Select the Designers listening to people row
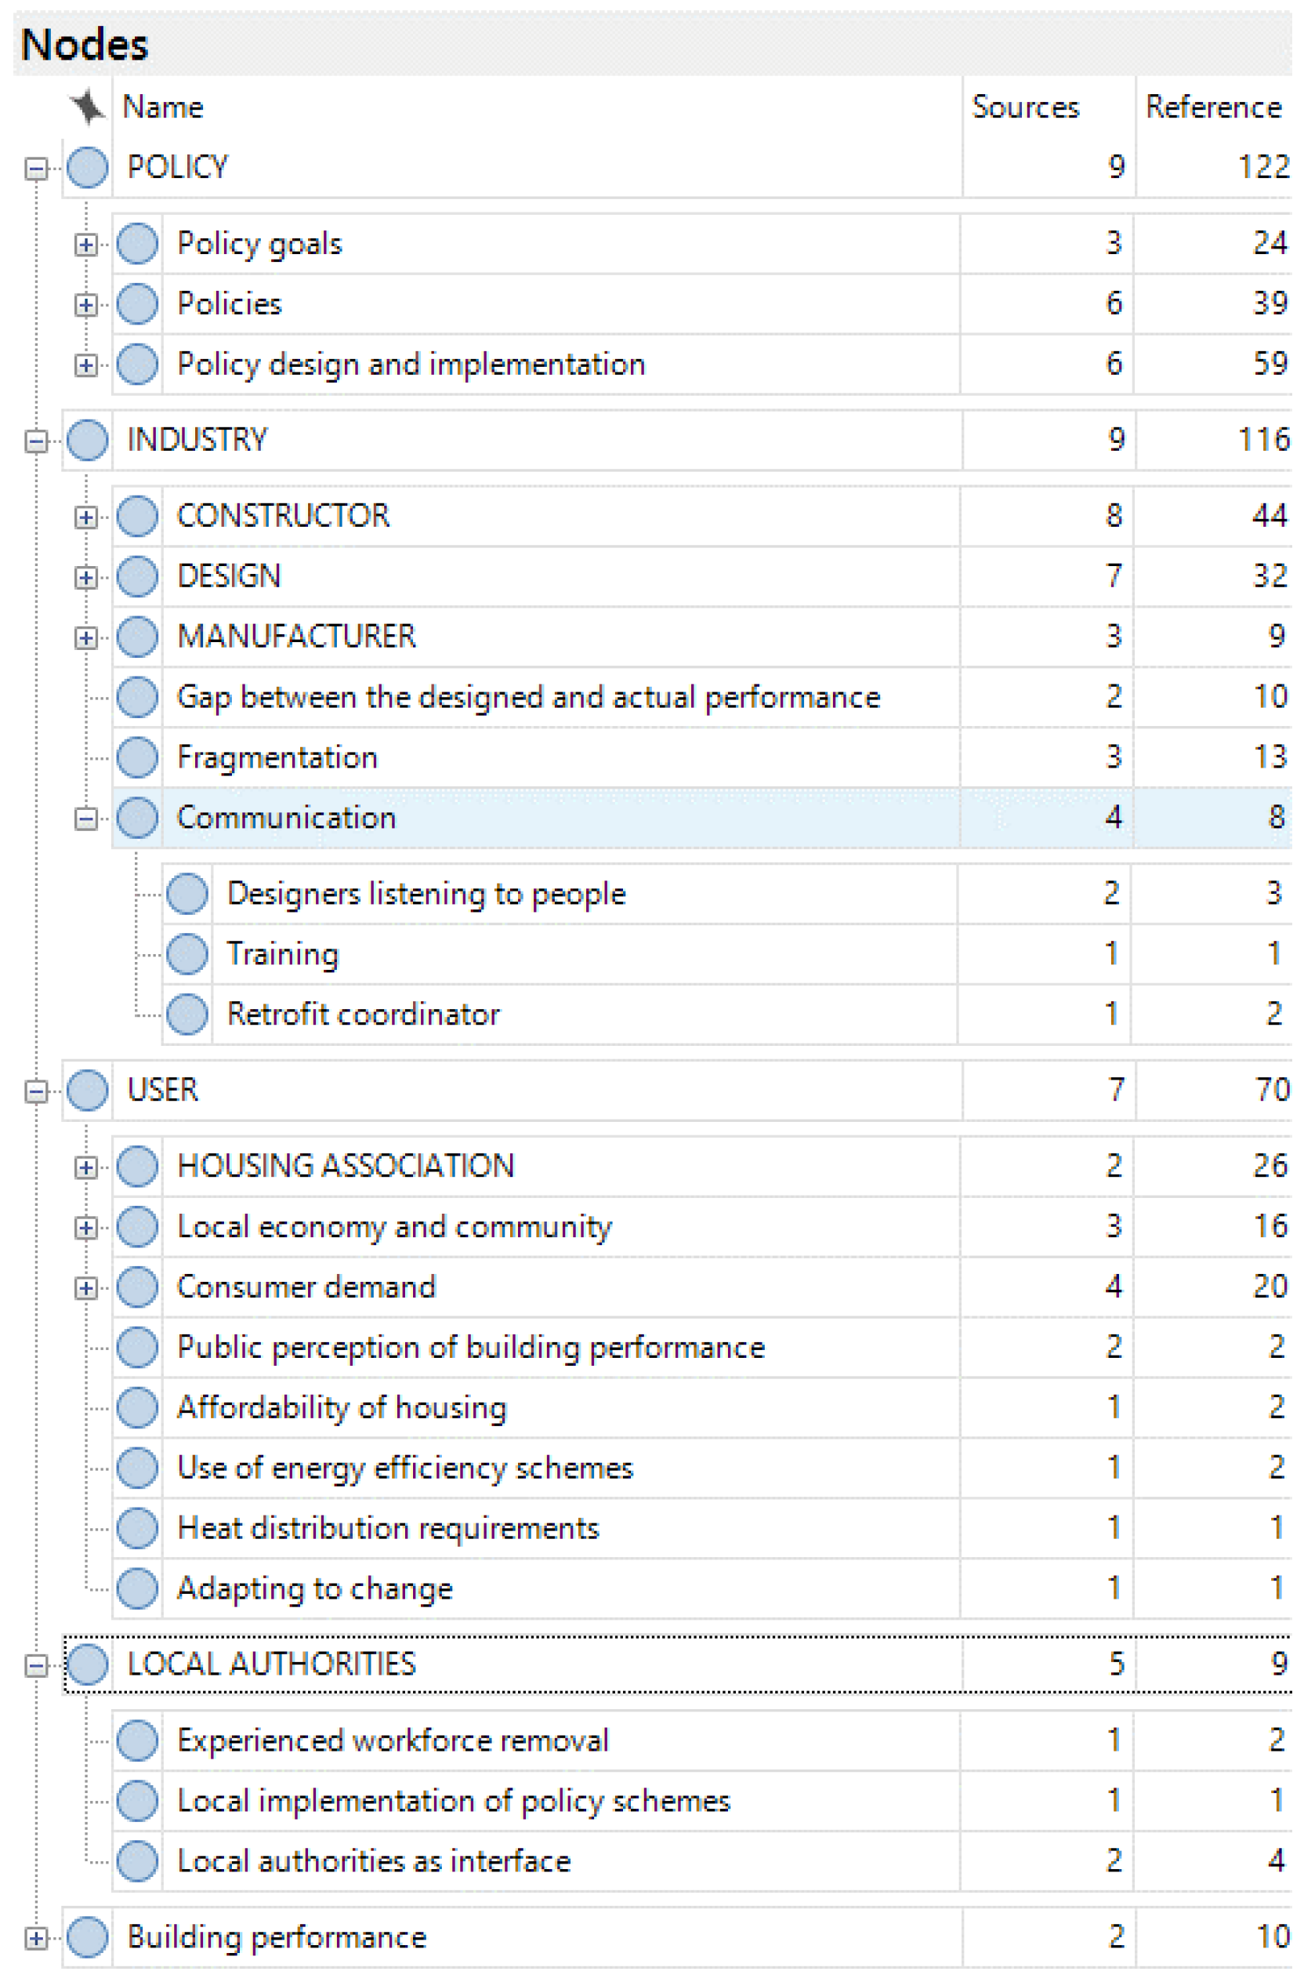Viewport: 1304px width, 1982px height. coord(426,894)
